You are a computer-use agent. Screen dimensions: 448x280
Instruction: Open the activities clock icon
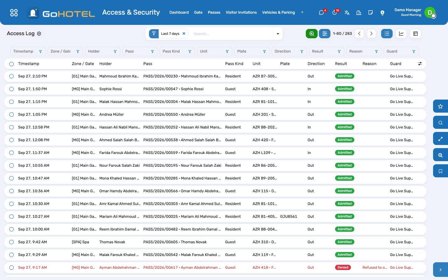tap(334, 12)
